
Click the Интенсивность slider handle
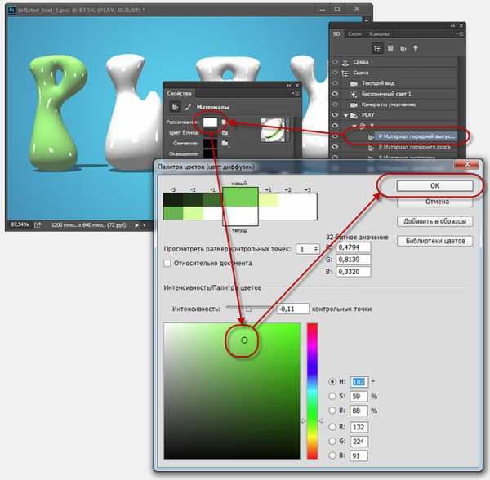pos(248,309)
